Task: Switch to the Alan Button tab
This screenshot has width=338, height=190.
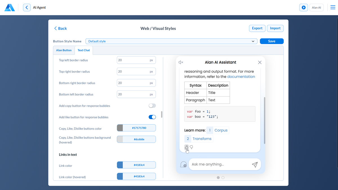Action: [x=64, y=50]
